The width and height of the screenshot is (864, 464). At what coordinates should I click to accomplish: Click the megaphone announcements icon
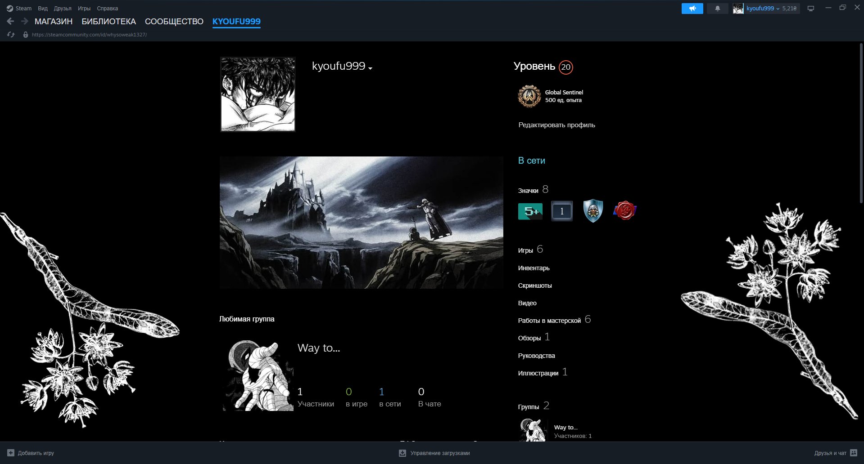tap(692, 9)
